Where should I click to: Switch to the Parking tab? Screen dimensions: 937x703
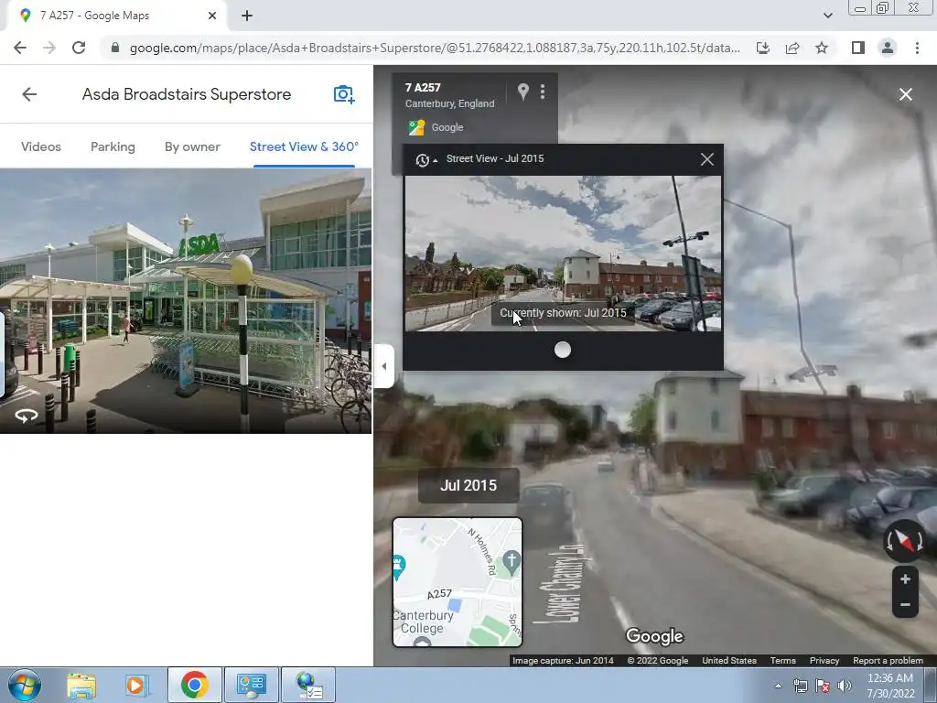pyautogui.click(x=113, y=147)
